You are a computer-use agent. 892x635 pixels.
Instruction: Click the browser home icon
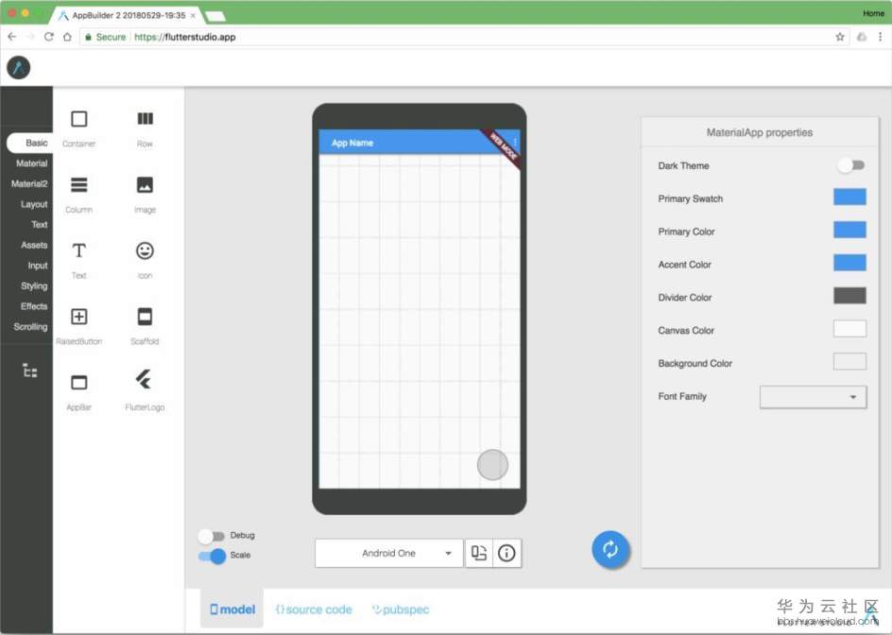(x=67, y=37)
